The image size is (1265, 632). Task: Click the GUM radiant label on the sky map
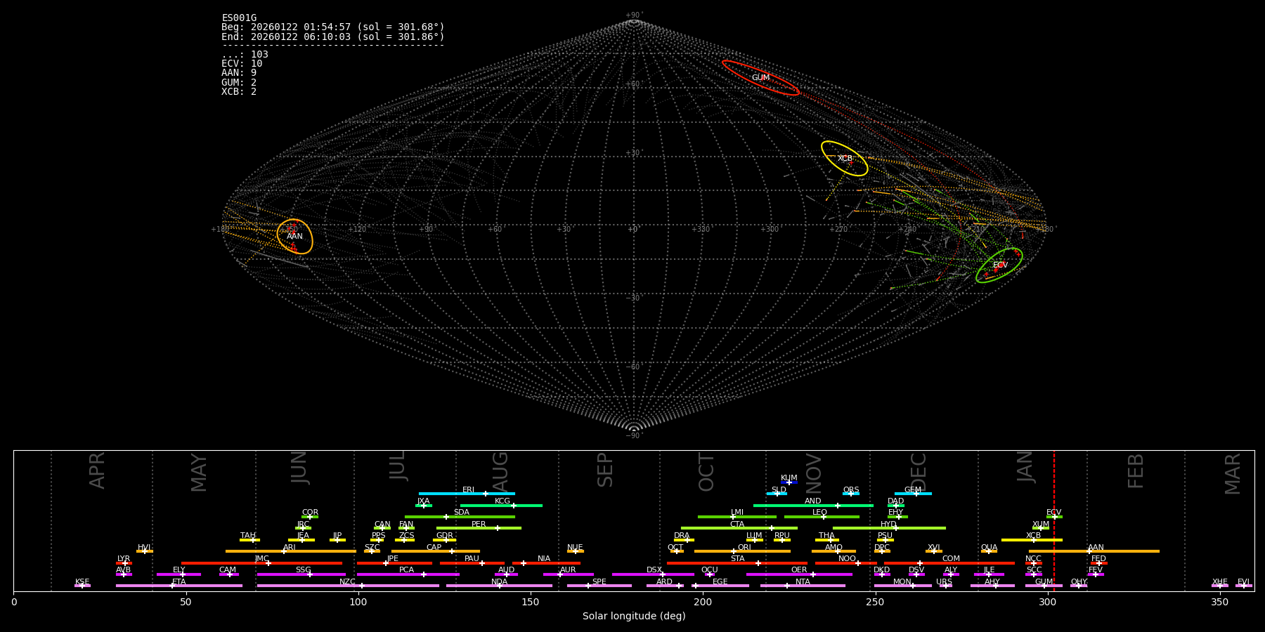pos(760,78)
